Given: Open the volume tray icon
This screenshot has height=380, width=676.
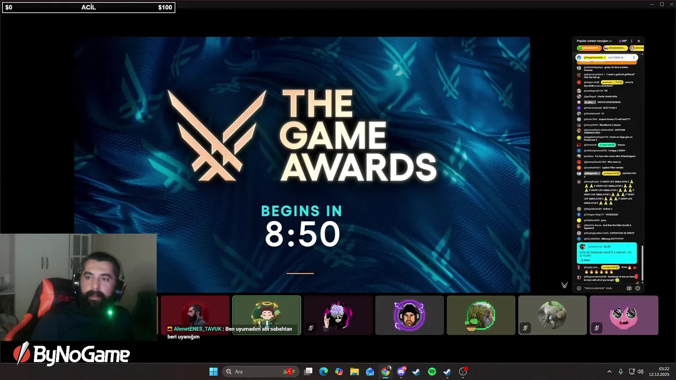Looking at the screenshot, I should click(x=641, y=372).
